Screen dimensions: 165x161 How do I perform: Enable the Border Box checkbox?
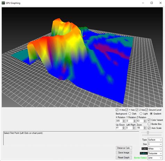click(149, 124)
